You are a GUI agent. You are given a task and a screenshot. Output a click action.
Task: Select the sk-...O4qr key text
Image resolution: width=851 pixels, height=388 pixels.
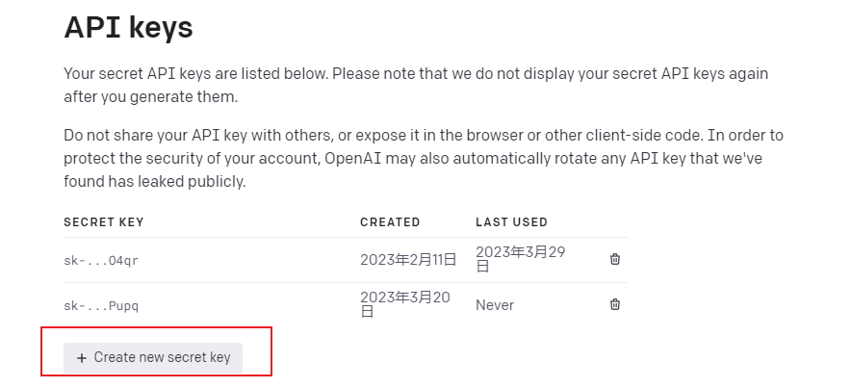click(94, 260)
